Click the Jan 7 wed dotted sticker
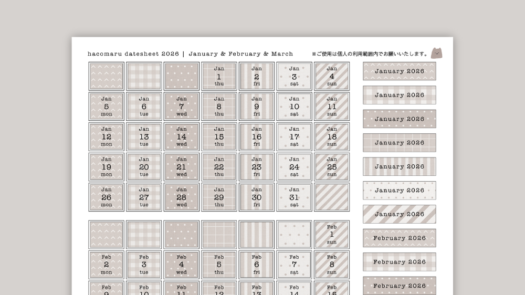525x295 pixels. pyautogui.click(x=181, y=107)
